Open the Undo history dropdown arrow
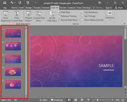127x102 pixels. [15, 3]
